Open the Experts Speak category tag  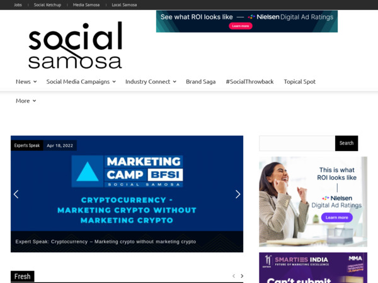pos(27,145)
